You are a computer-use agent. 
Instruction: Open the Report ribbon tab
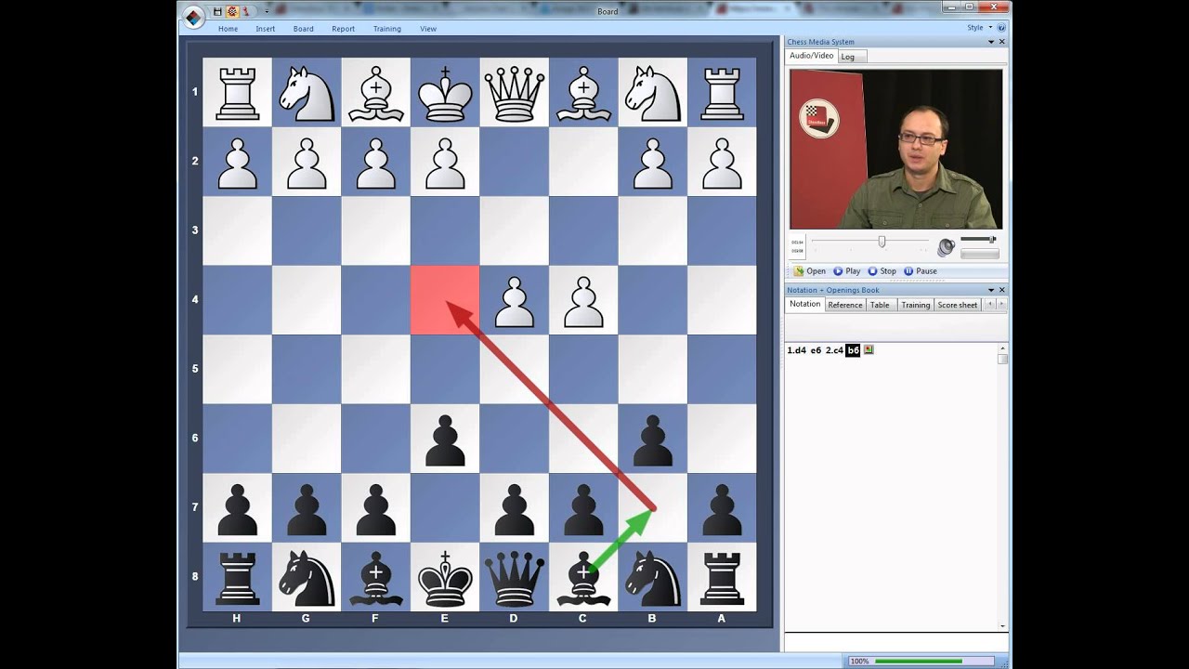(344, 29)
